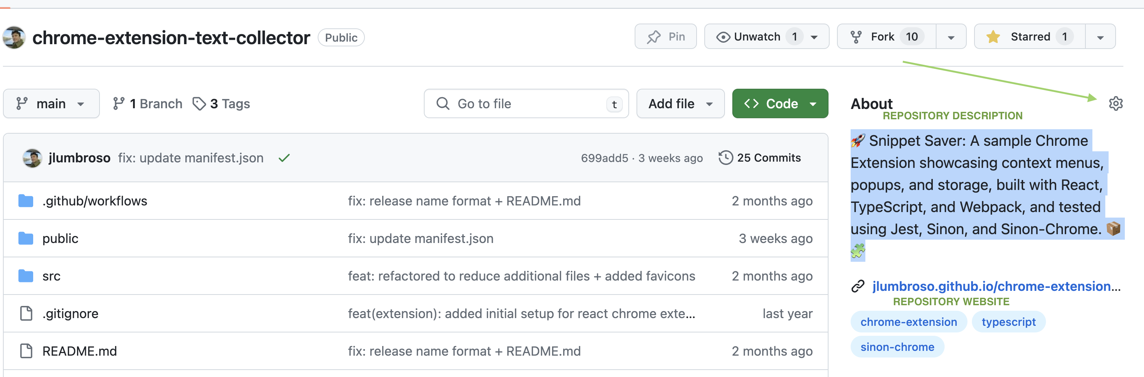
Task: Open the jlumbroso.github.io repository website link
Action: coord(996,286)
